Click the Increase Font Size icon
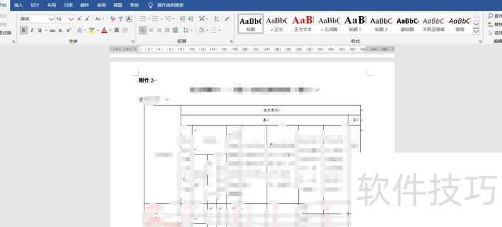This screenshot has height=227, width=502. (x=80, y=19)
